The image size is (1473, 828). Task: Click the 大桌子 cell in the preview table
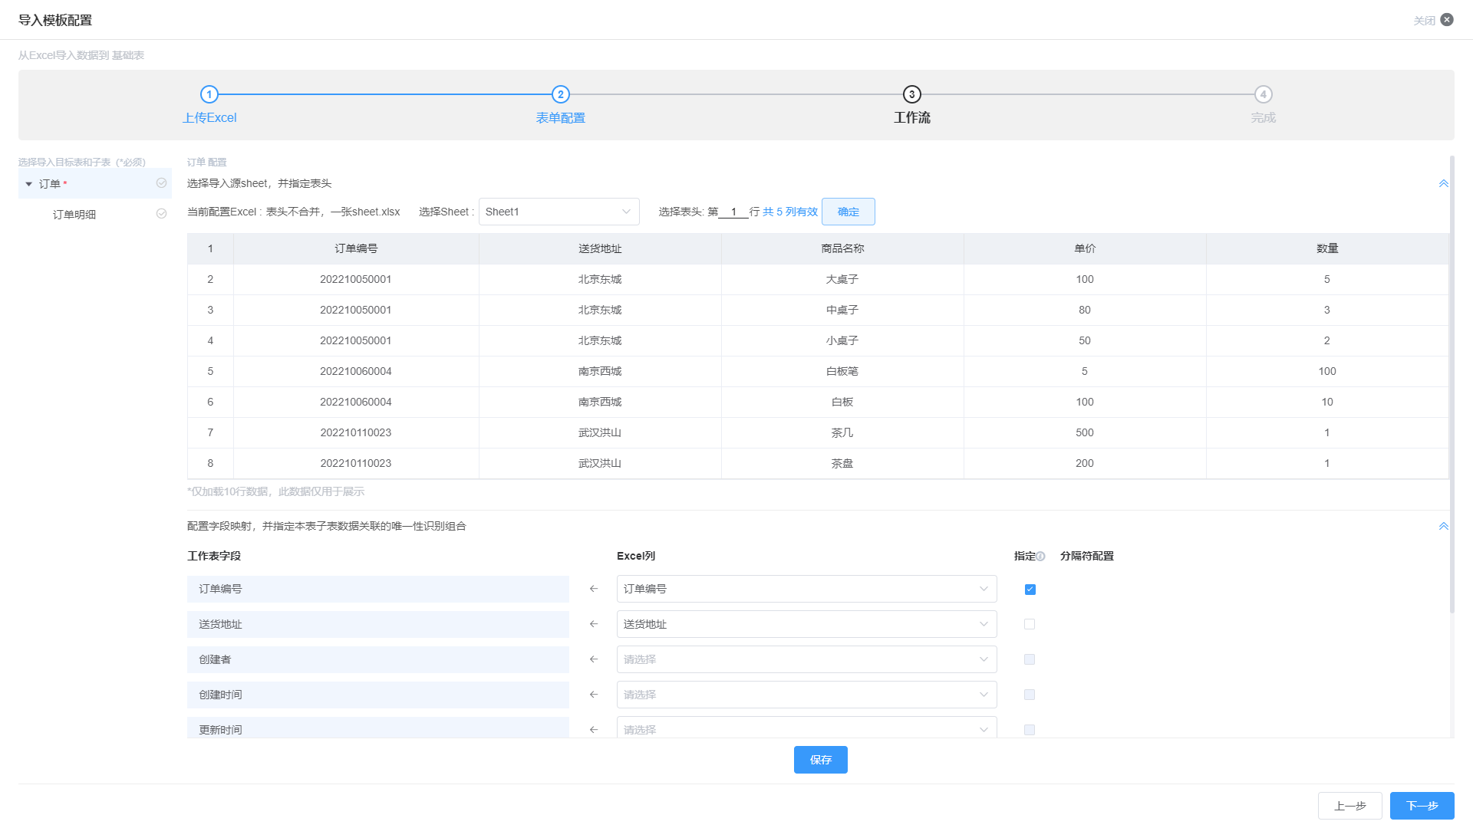pos(842,279)
